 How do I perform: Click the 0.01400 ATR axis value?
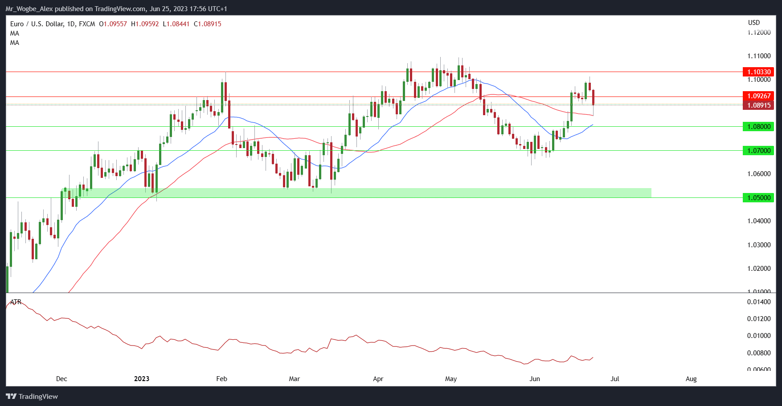tap(759, 302)
